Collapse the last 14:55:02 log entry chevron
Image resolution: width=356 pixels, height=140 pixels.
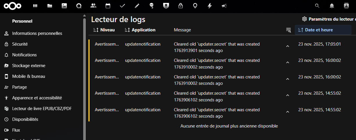tap(288, 112)
